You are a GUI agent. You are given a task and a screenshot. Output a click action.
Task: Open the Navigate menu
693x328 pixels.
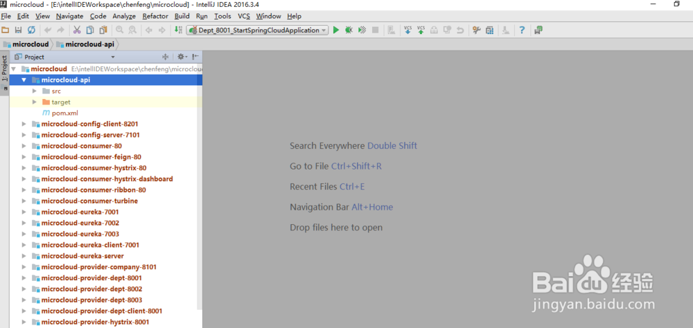[x=70, y=17]
